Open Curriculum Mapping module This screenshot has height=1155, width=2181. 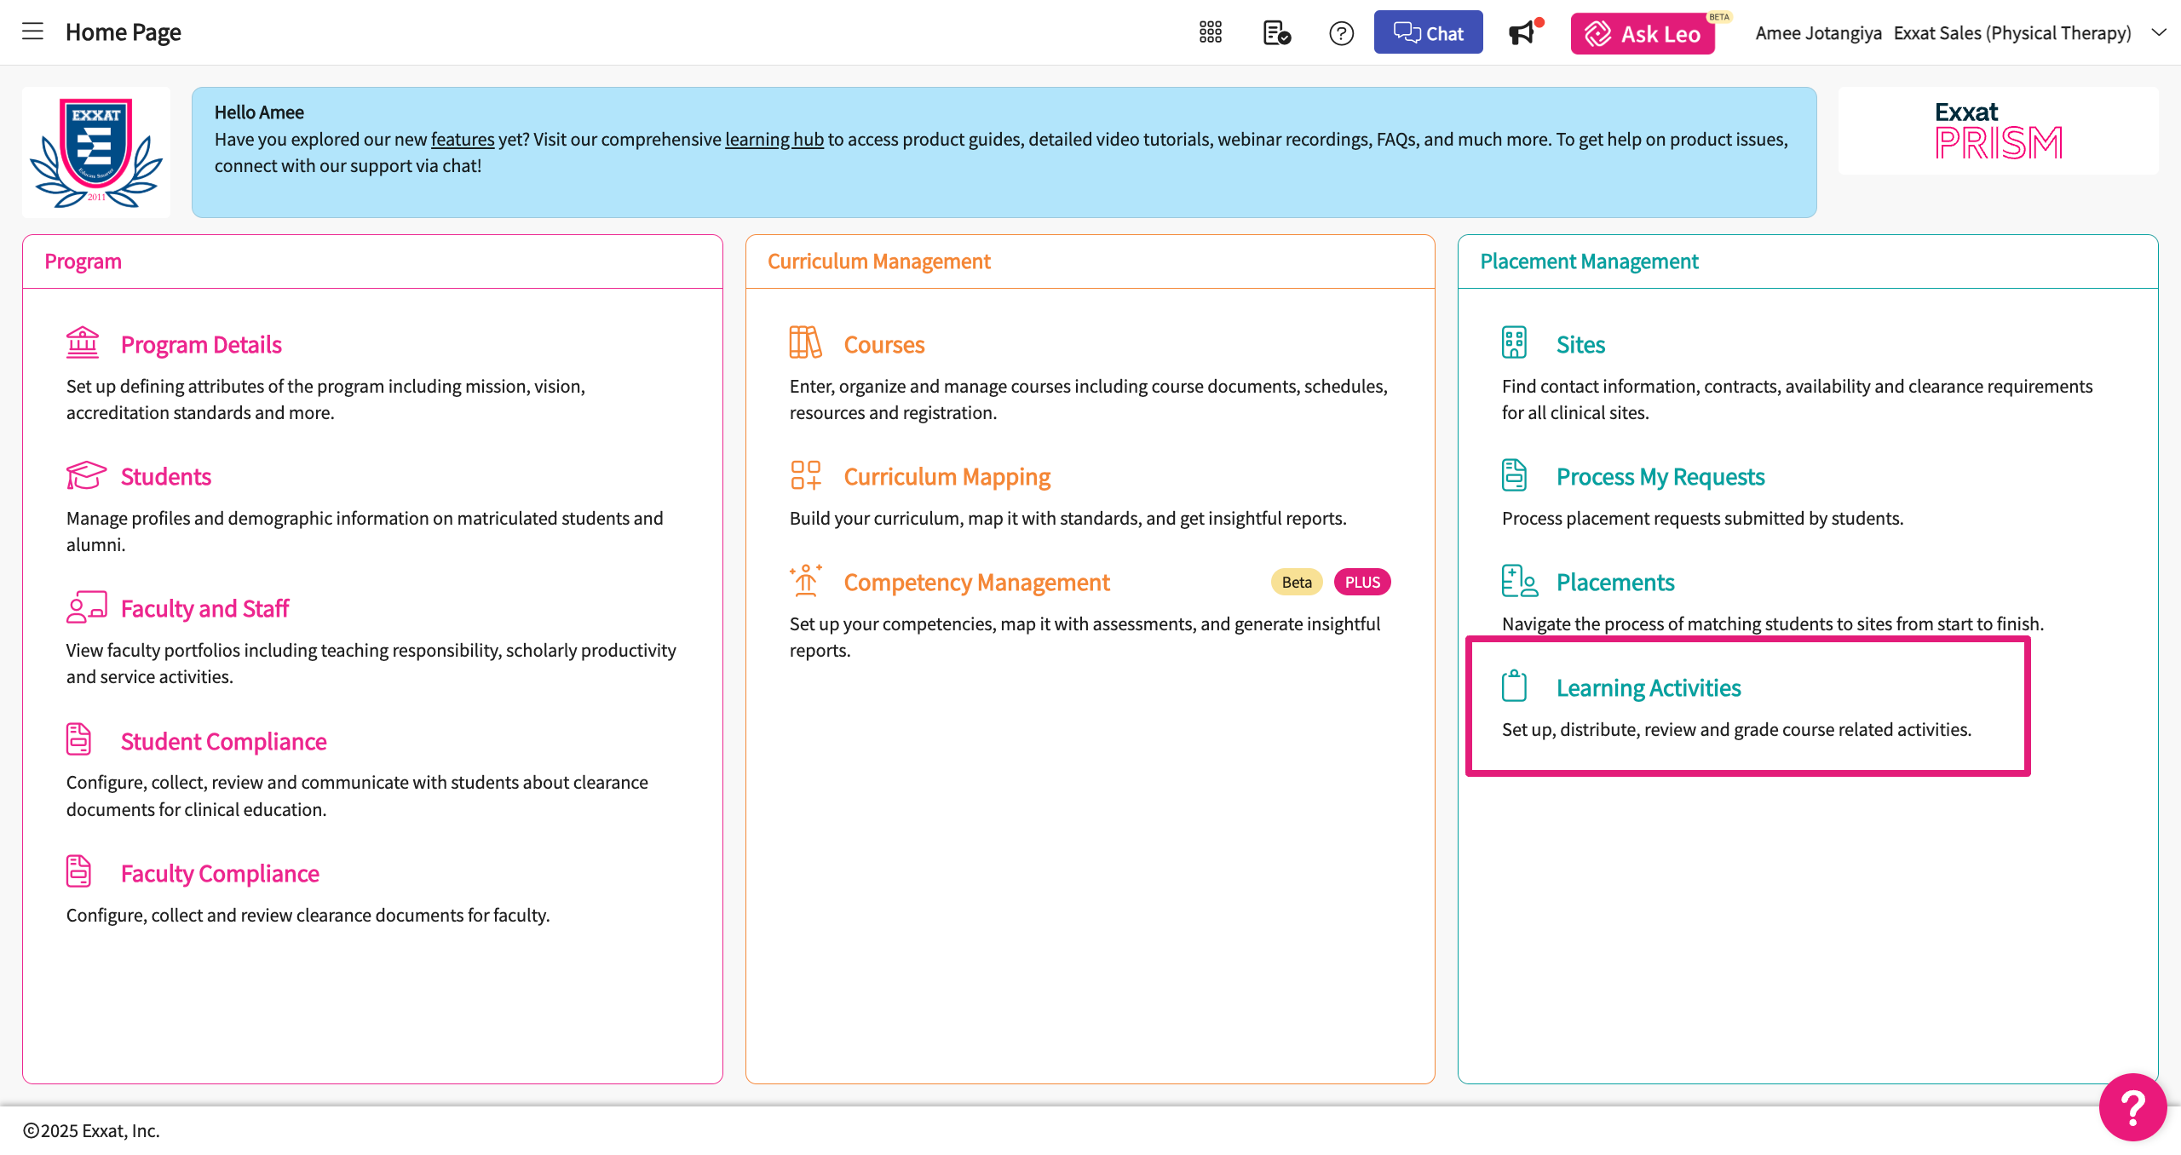[947, 476]
